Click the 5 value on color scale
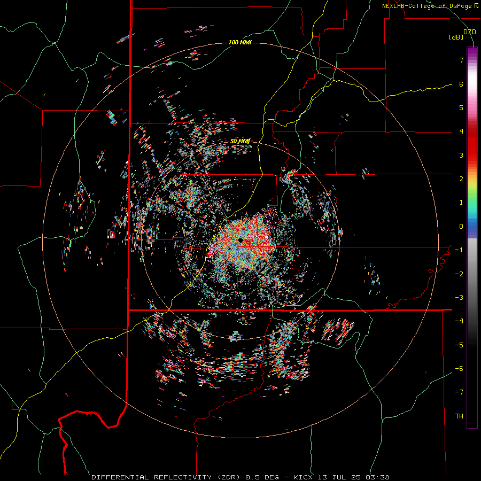Screen dimensions: 481x481 (461, 107)
